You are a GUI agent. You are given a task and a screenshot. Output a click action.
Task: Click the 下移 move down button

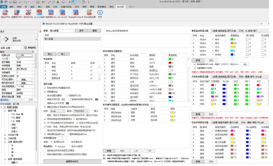(x=149, y=151)
